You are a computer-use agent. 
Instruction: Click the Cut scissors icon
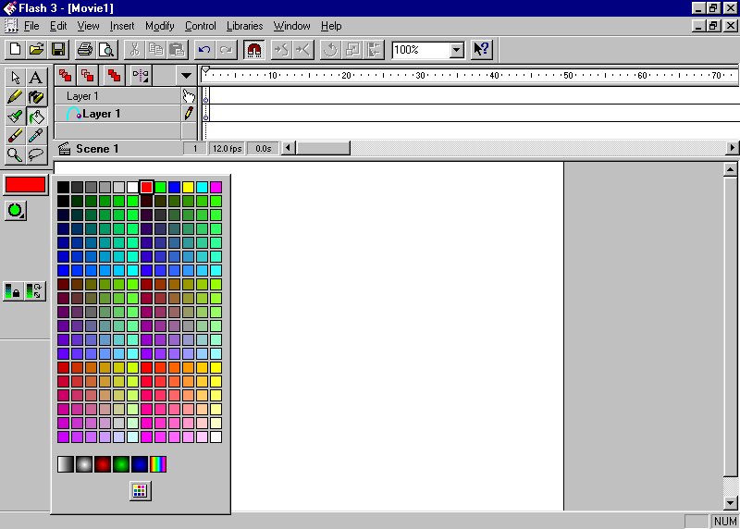coord(134,50)
